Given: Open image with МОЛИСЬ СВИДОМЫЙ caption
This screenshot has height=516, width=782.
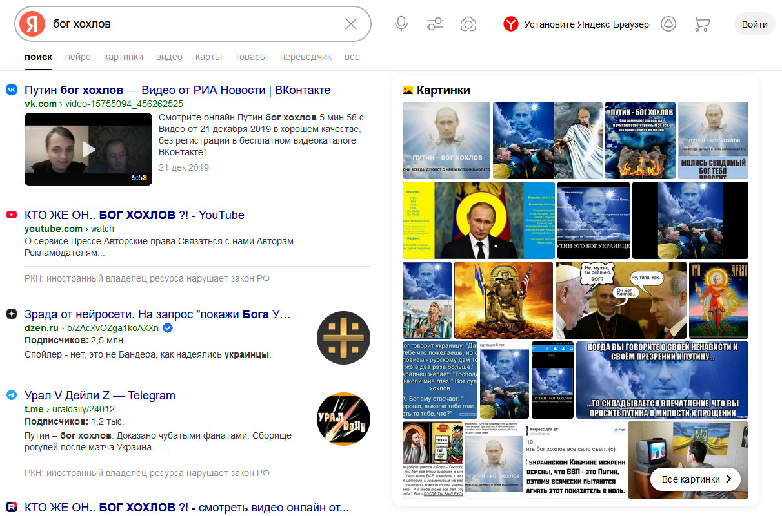Looking at the screenshot, I should 713,140.
